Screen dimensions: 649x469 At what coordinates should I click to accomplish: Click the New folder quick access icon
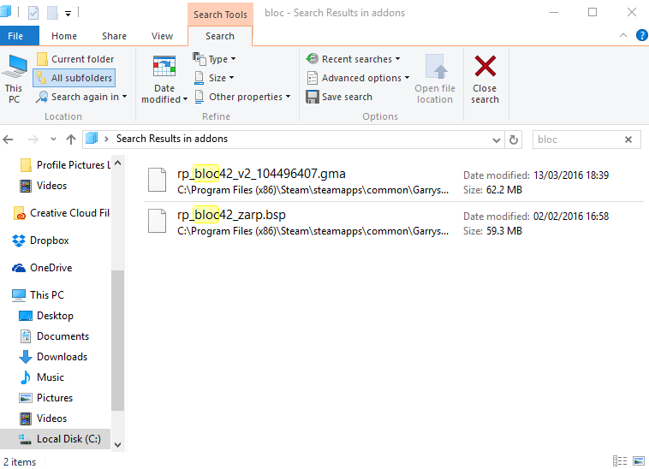52,13
